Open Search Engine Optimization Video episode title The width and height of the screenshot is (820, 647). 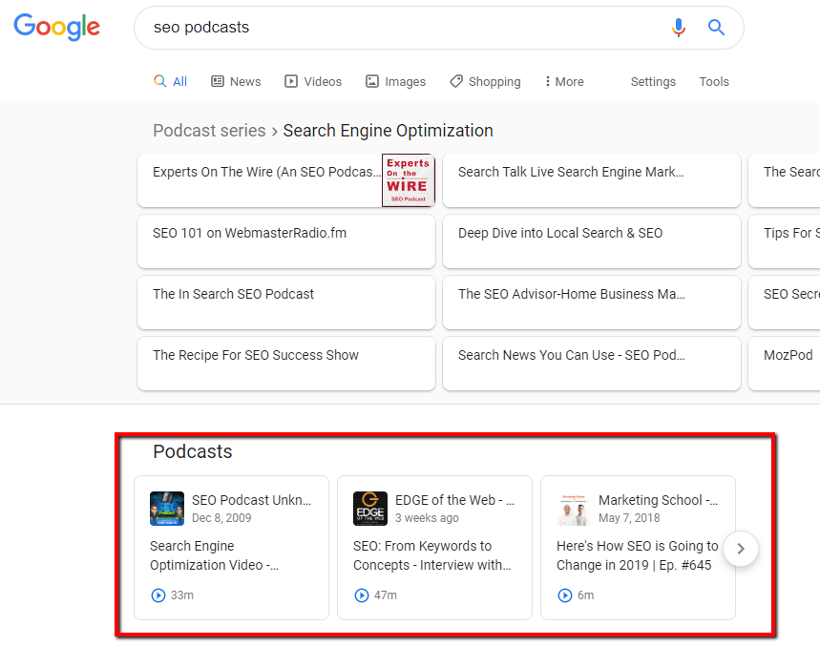tap(215, 555)
